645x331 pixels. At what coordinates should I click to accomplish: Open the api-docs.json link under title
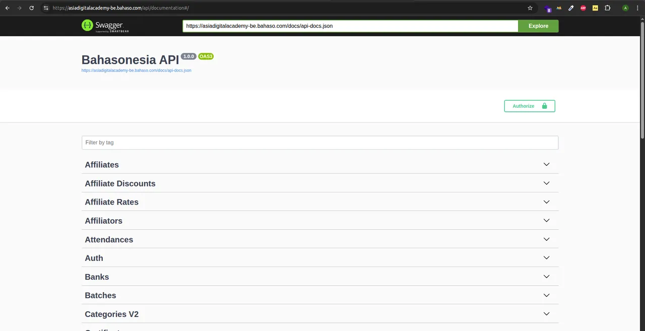(x=136, y=71)
